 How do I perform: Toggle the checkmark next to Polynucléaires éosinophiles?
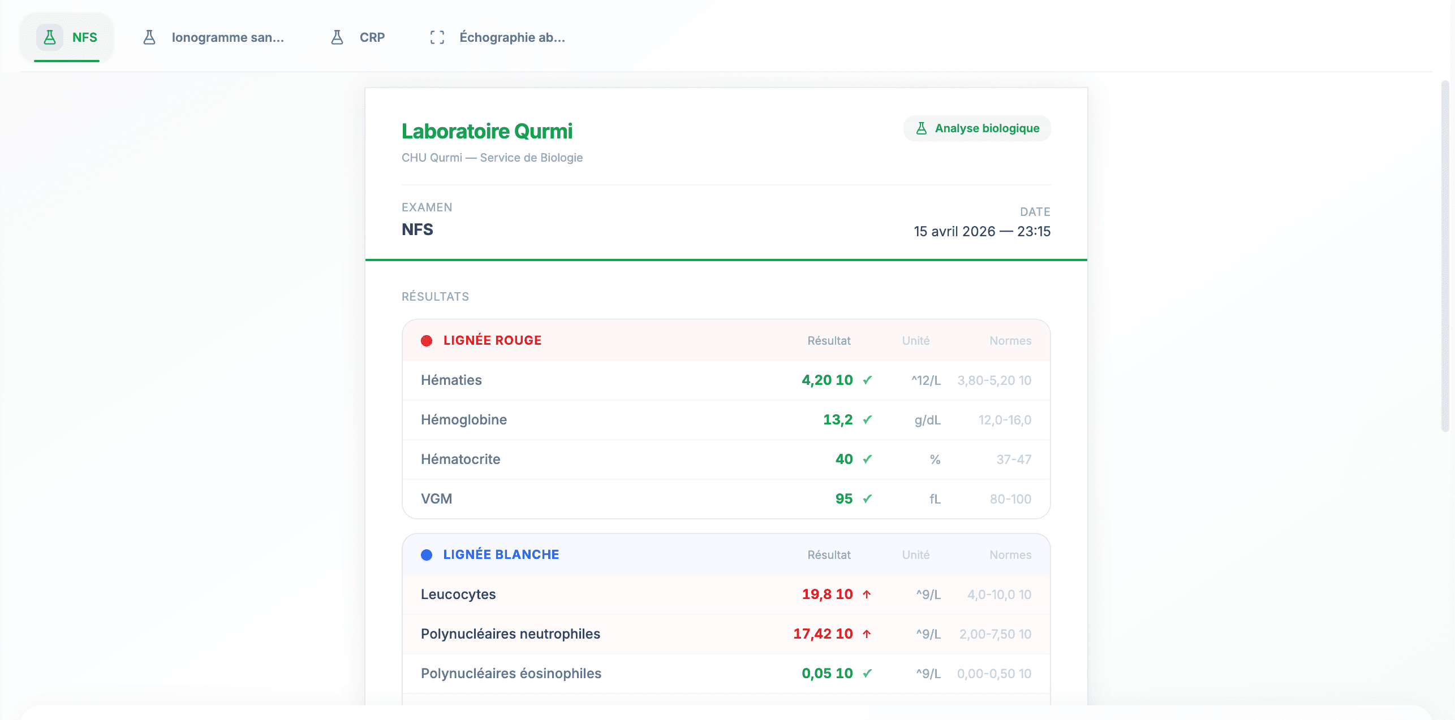(x=867, y=673)
